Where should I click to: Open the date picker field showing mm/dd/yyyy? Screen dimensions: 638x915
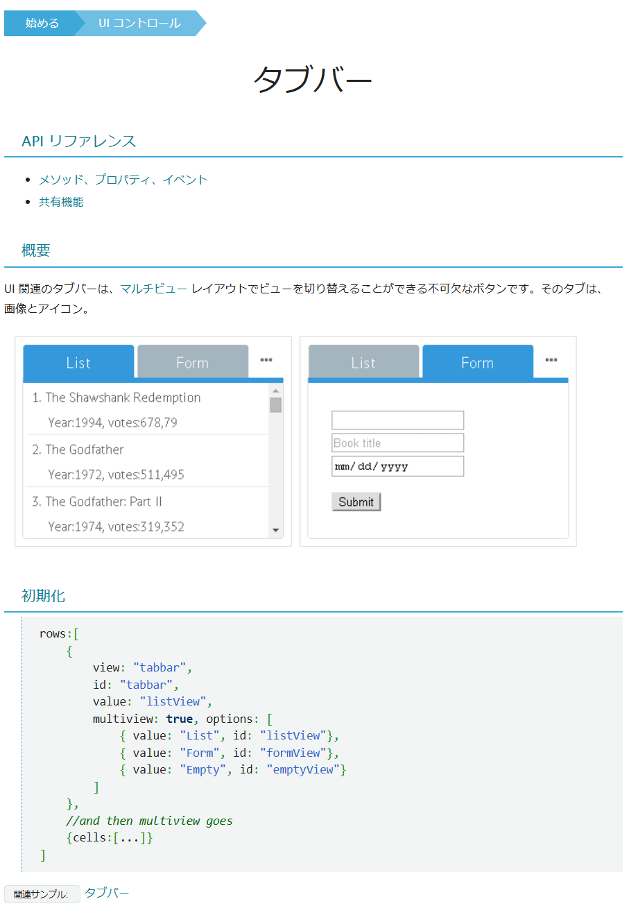point(397,465)
